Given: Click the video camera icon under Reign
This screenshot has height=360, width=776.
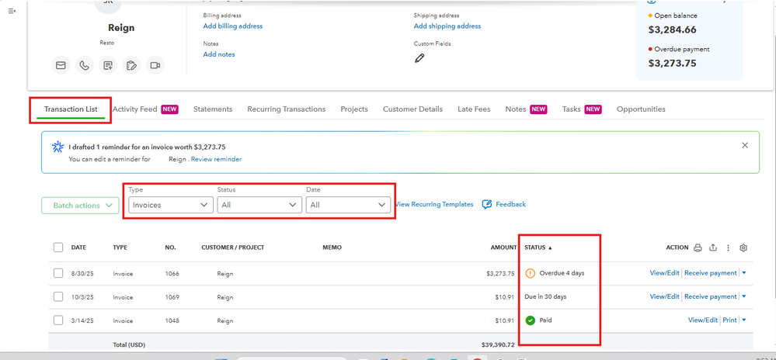Looking at the screenshot, I should click(x=155, y=65).
